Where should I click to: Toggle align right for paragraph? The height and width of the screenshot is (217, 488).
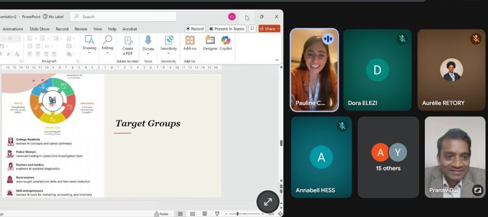(x=46, y=54)
